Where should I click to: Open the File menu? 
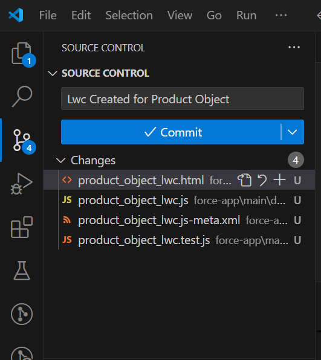pos(48,15)
